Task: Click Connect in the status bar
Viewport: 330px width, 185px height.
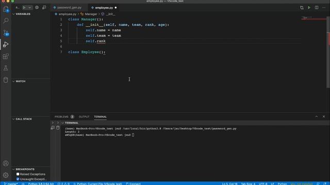Action: point(133,184)
